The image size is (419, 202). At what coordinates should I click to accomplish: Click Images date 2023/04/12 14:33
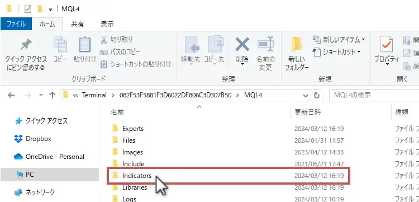319,152
